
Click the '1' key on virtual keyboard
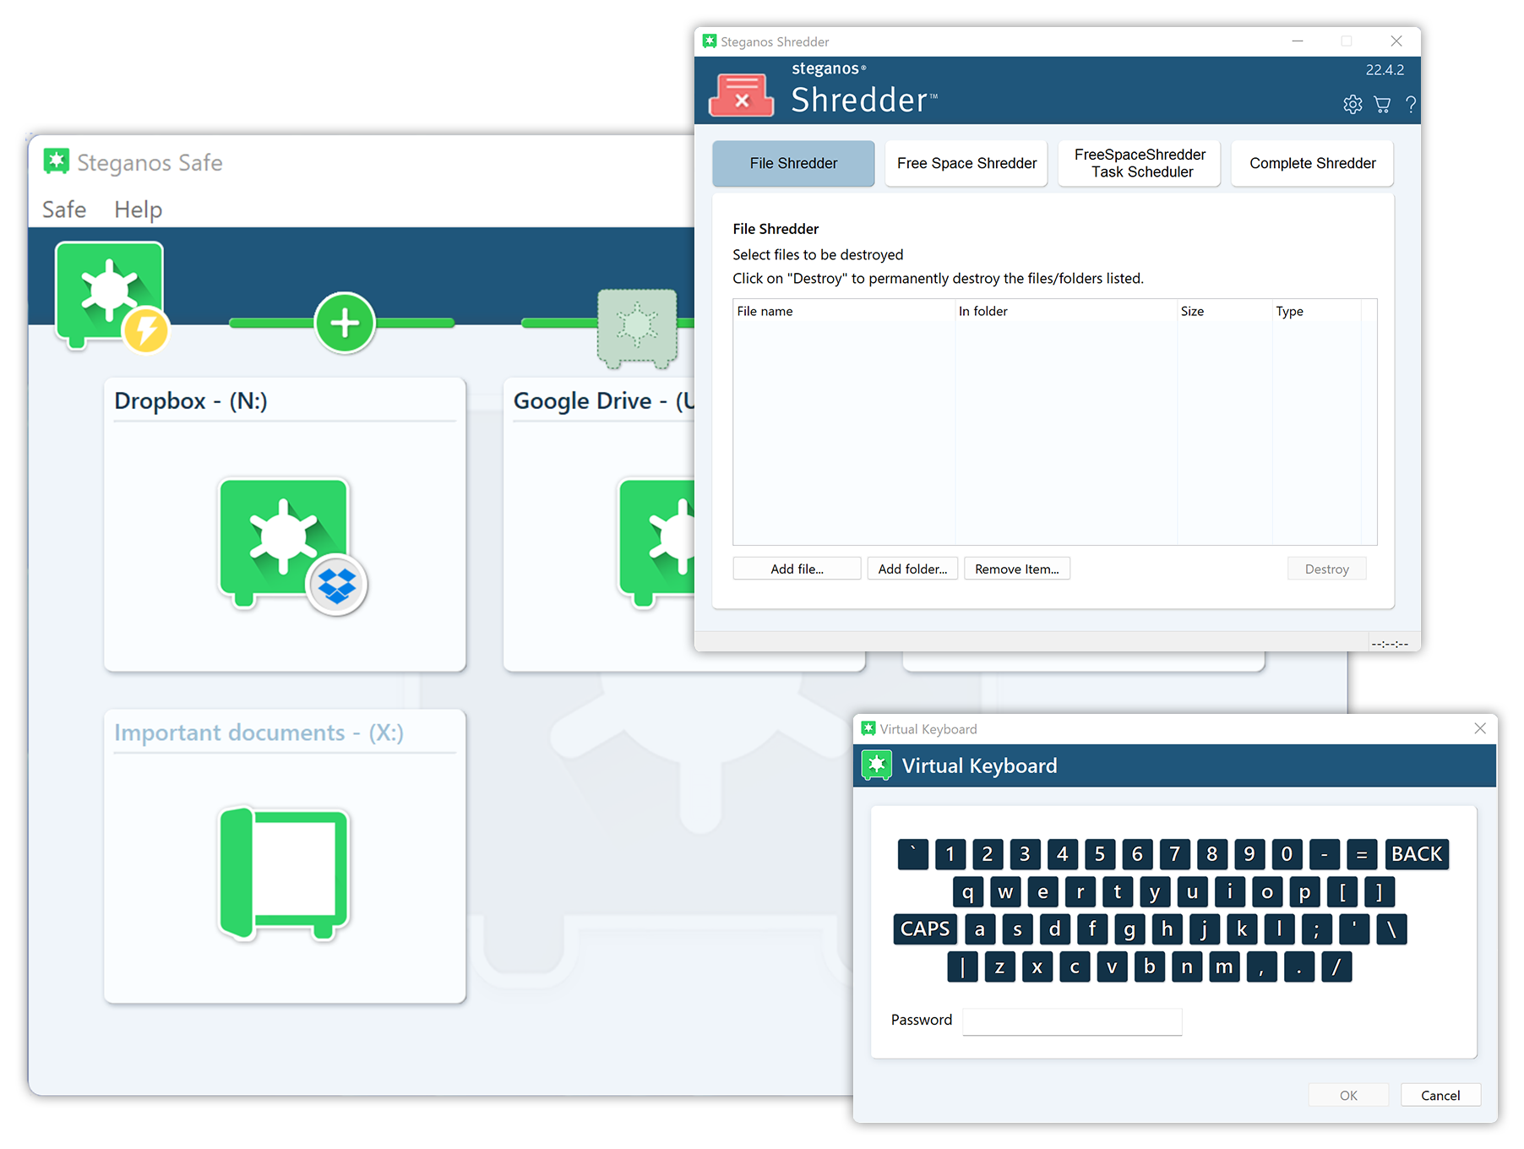click(950, 854)
